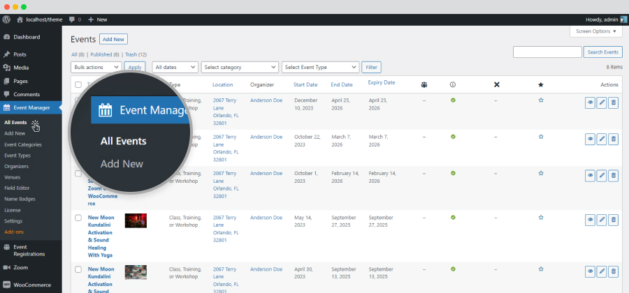This screenshot has width=629, height=293.
Task: Expand the Screen Options panel
Action: [596, 31]
